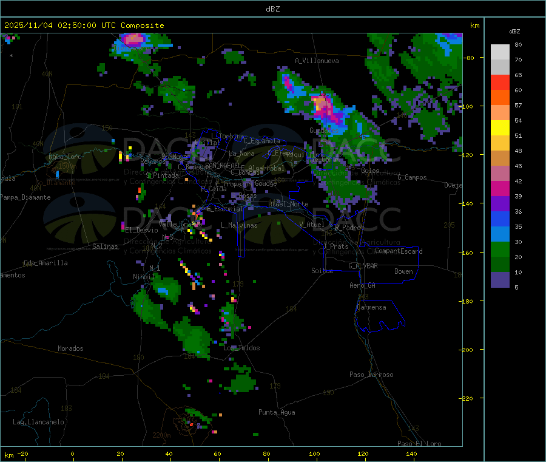
Task: Pick the dark orange 60-57 dBZ legend color
Action: 500,98
